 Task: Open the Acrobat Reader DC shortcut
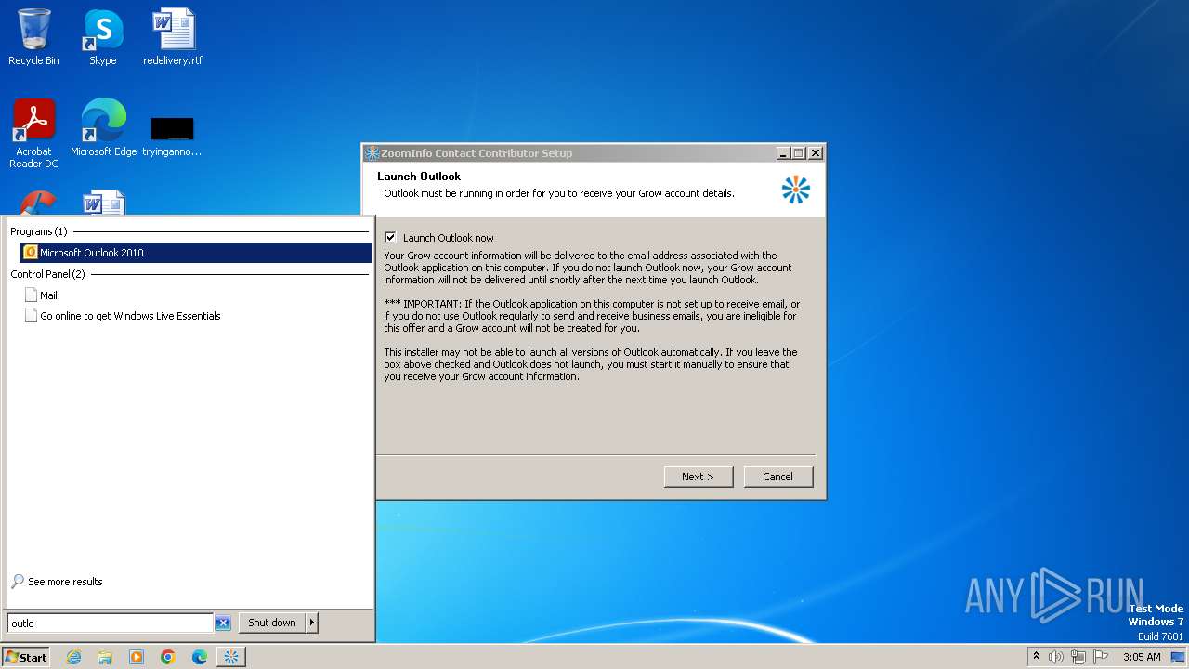tap(34, 133)
